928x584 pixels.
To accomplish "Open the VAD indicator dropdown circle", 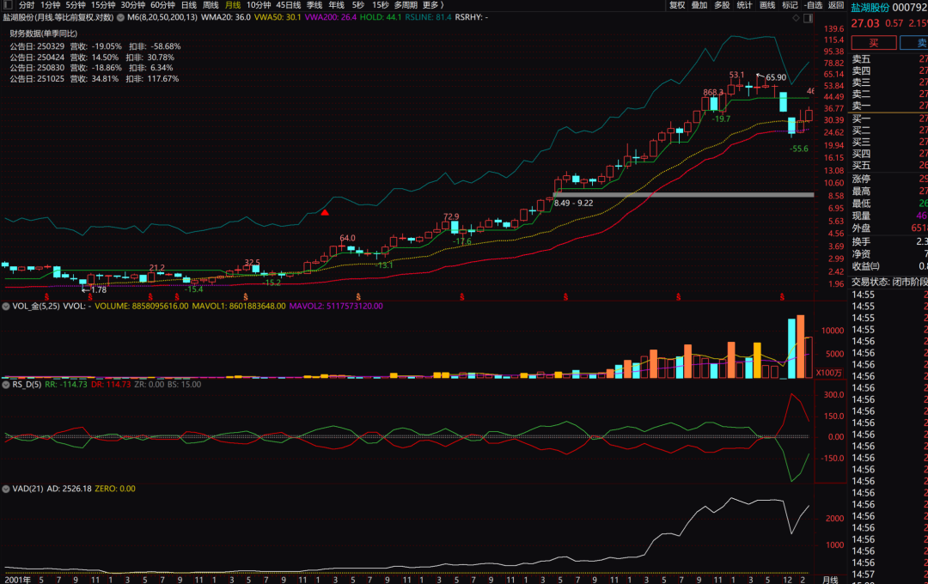I will coord(6,489).
